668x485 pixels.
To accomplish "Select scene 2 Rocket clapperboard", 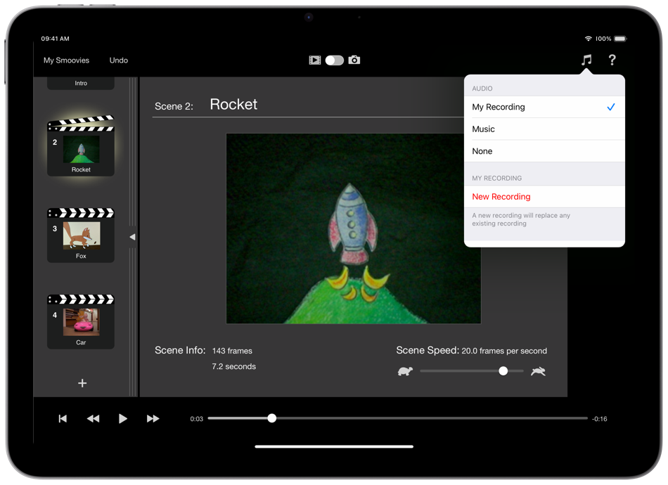I will (81, 145).
